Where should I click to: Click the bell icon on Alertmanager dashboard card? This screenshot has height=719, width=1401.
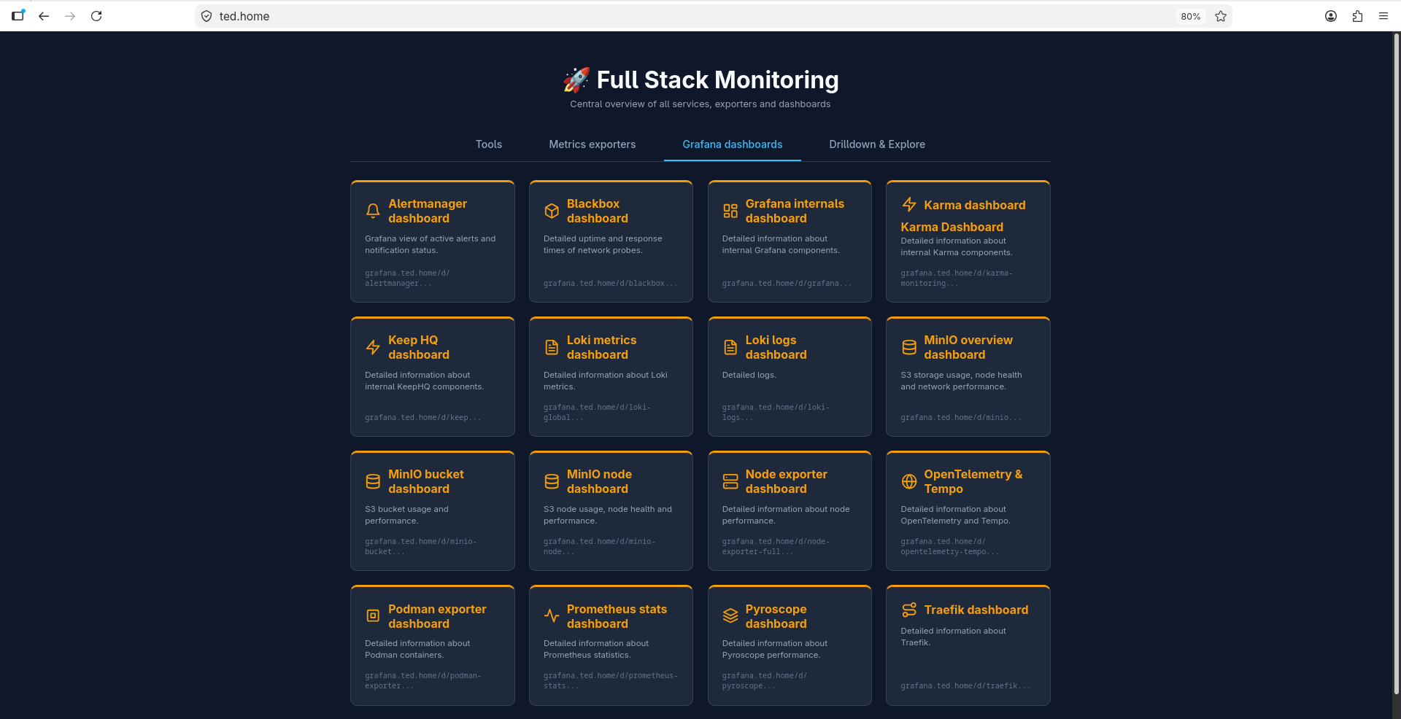click(373, 211)
